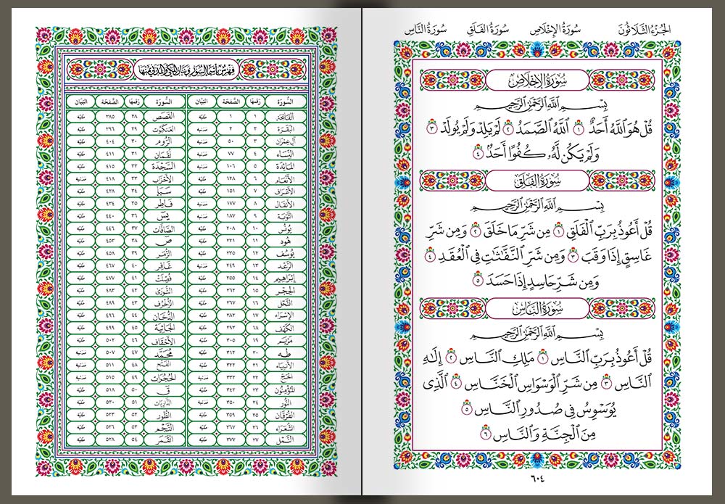Click index entry السجدة
This screenshot has height=504, width=725.
[x=164, y=167]
